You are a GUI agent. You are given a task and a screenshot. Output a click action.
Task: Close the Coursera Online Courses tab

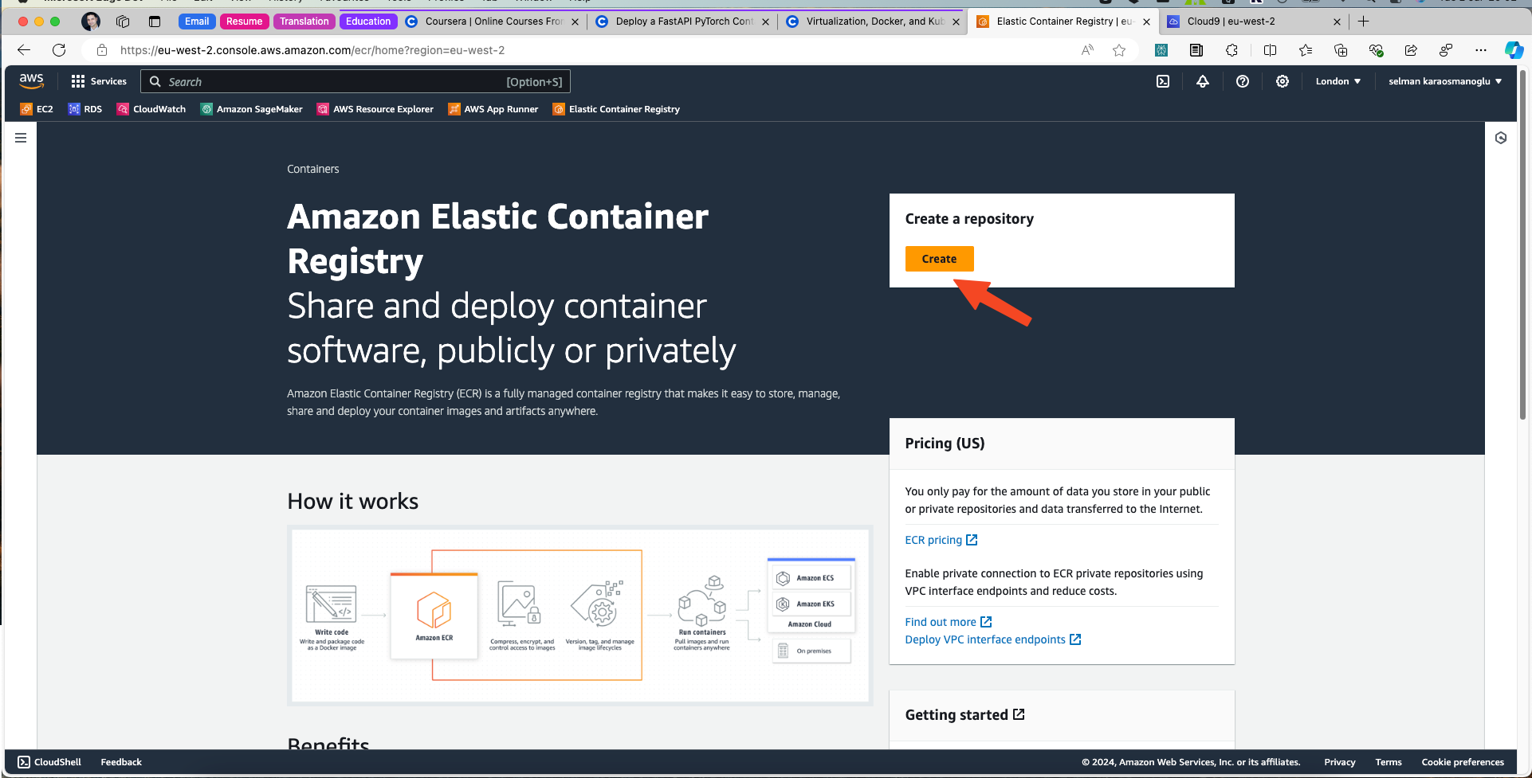coord(575,22)
